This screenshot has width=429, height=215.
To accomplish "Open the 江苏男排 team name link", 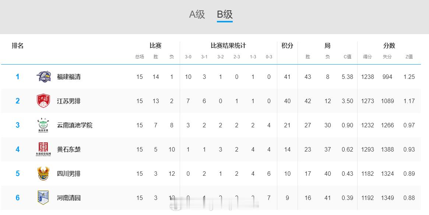I will pyautogui.click(x=69, y=101).
